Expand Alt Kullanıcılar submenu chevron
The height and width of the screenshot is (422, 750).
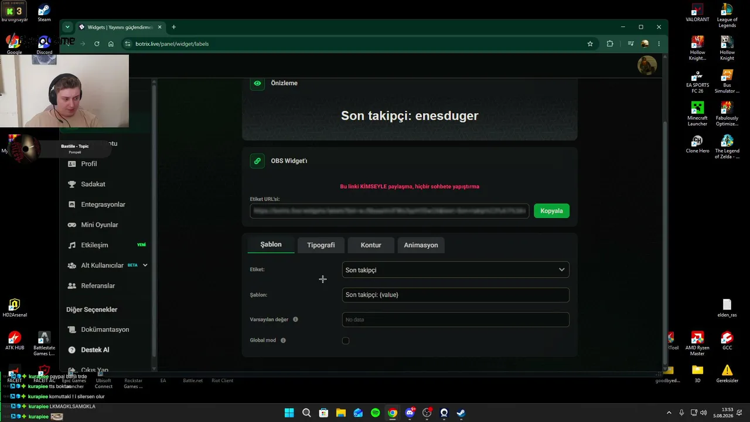tap(145, 266)
